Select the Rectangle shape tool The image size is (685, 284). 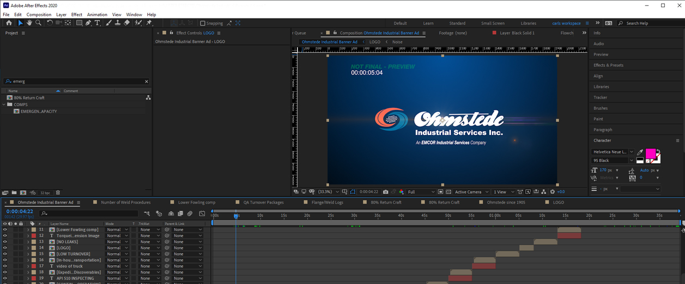tap(79, 23)
